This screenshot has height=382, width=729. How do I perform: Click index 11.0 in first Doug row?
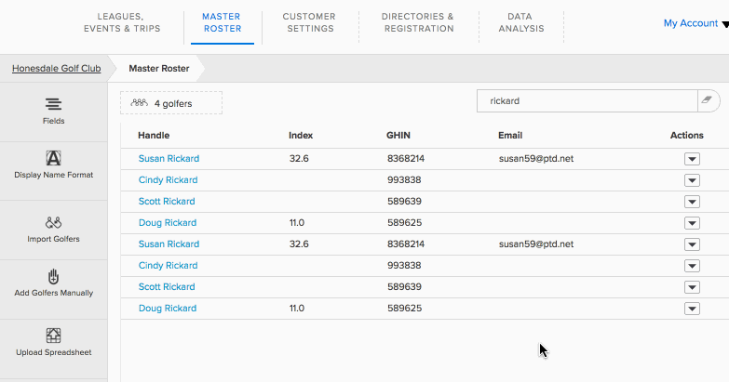pos(297,222)
